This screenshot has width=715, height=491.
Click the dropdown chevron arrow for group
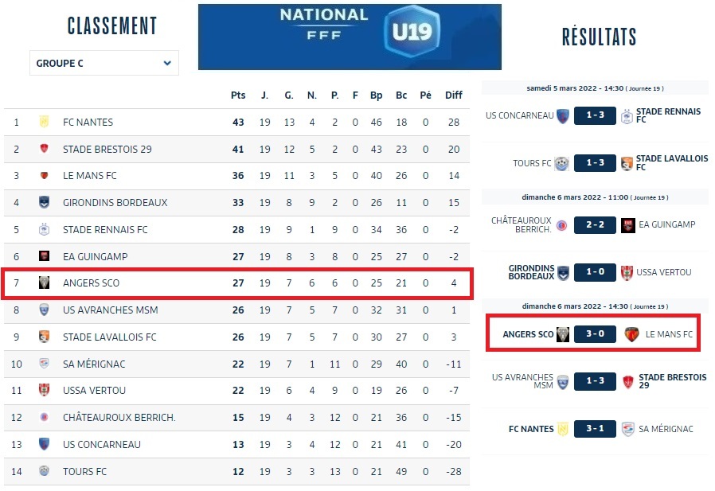click(x=167, y=64)
